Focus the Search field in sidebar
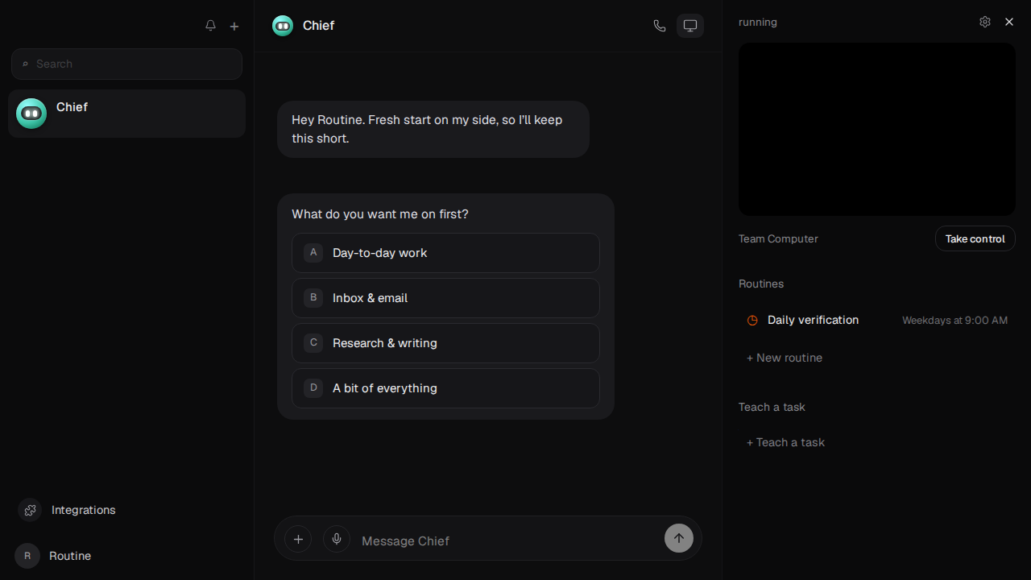 [126, 64]
